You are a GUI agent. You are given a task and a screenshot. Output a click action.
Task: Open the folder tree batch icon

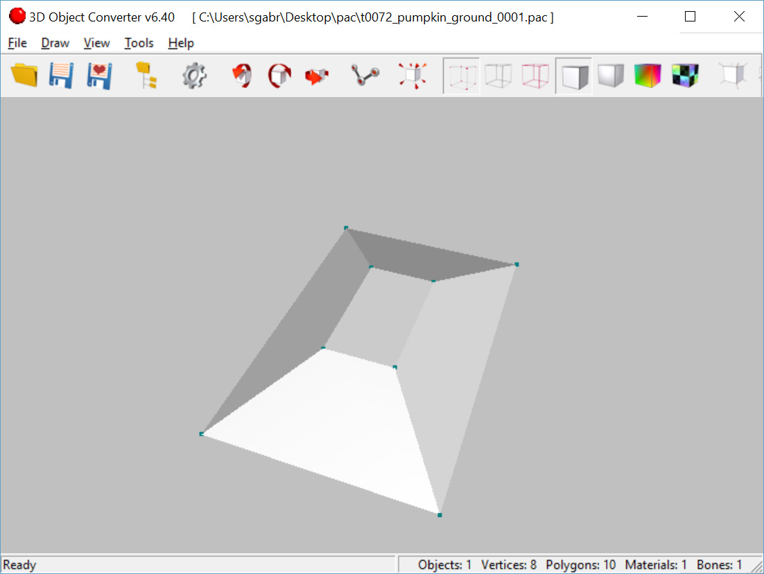coord(146,75)
